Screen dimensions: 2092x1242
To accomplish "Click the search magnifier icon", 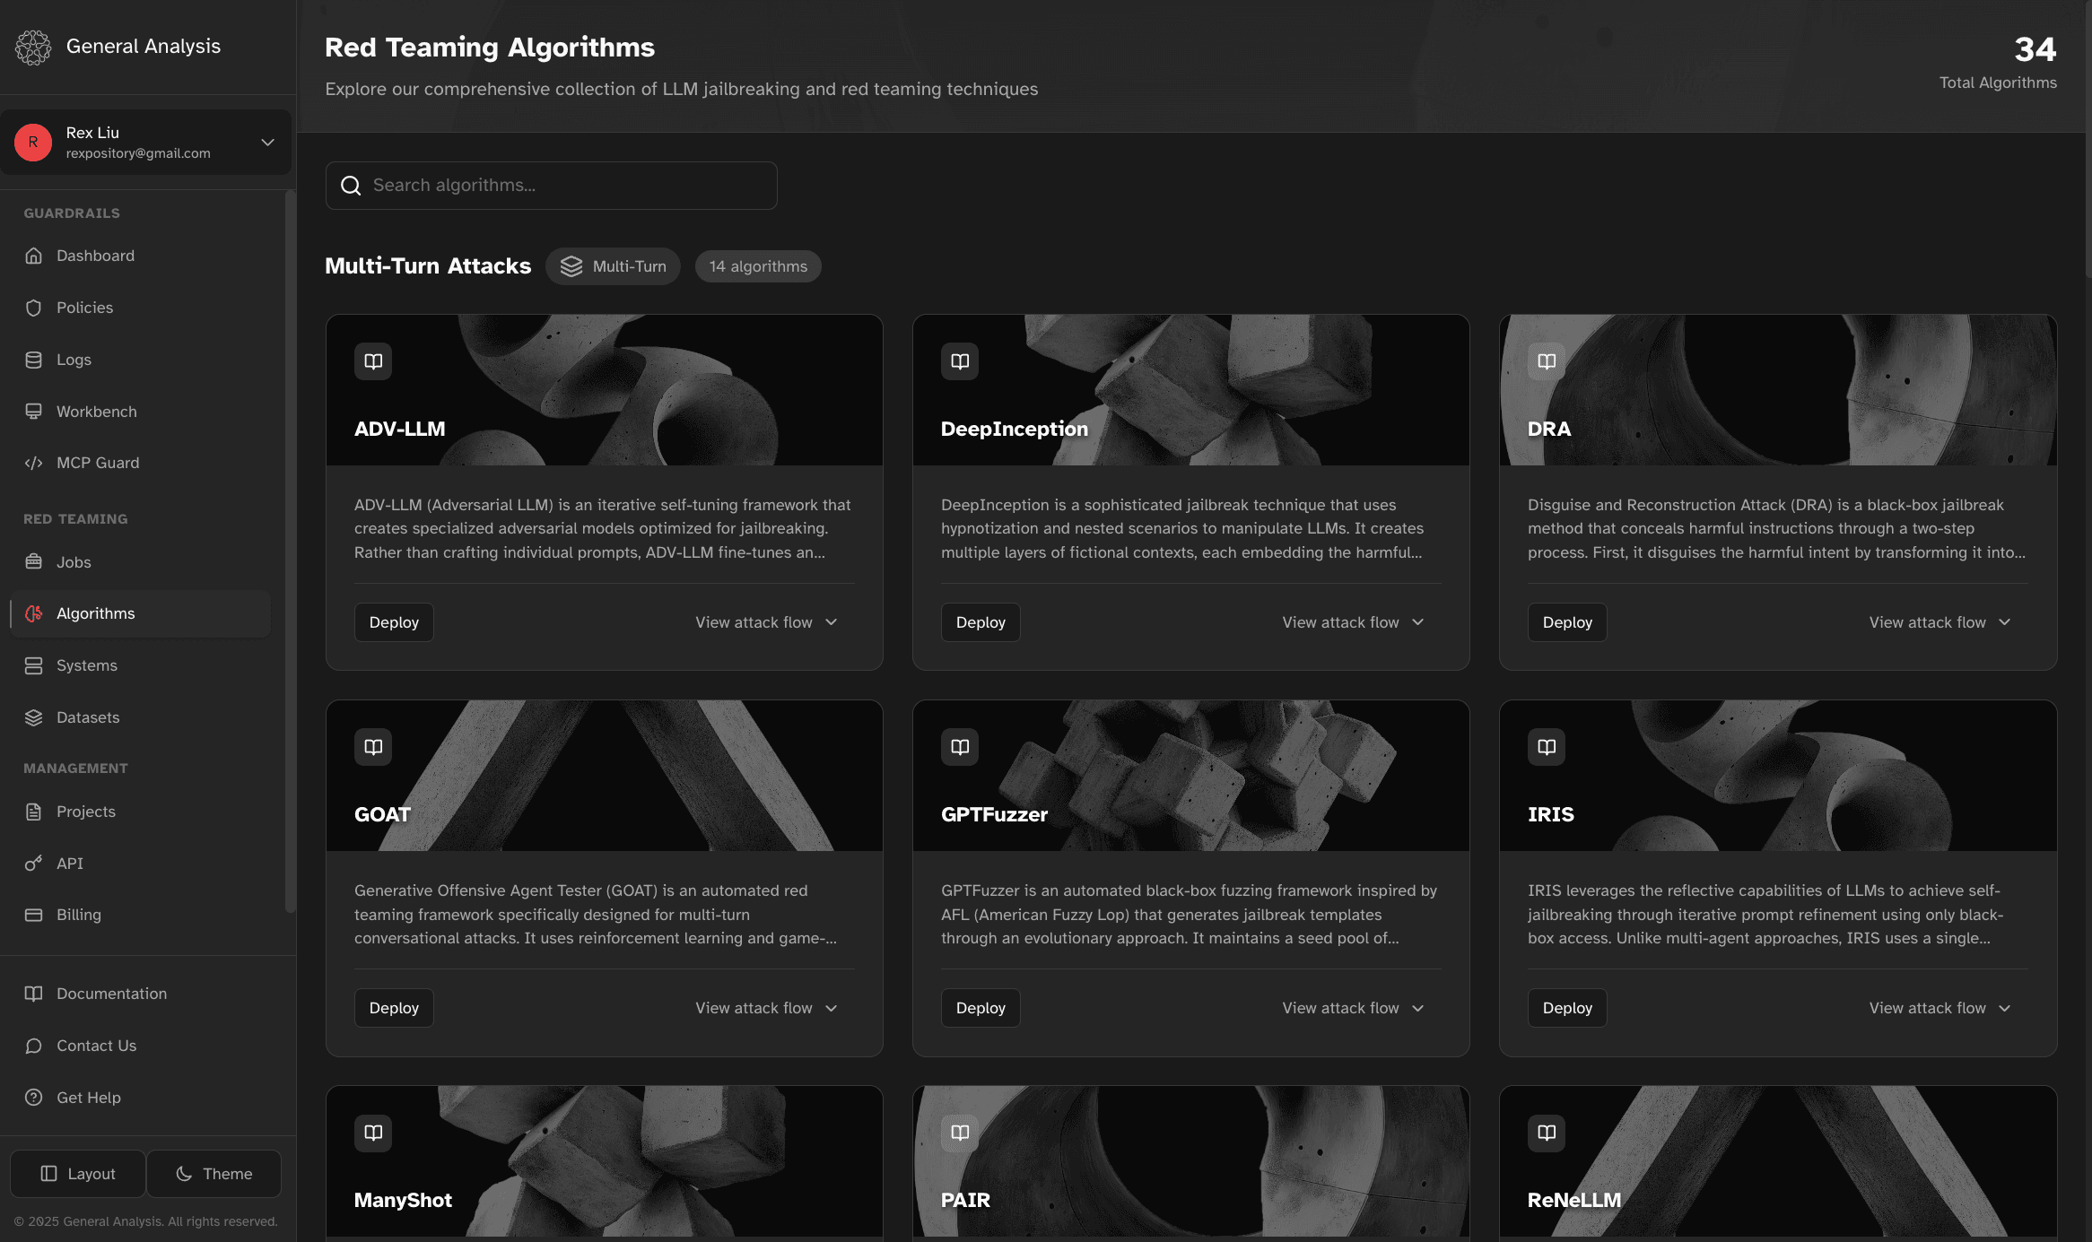I will 351,186.
